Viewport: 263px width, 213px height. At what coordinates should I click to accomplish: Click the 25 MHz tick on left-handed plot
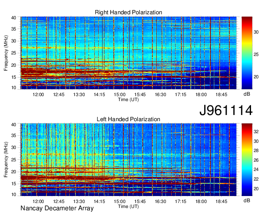tap(14, 160)
